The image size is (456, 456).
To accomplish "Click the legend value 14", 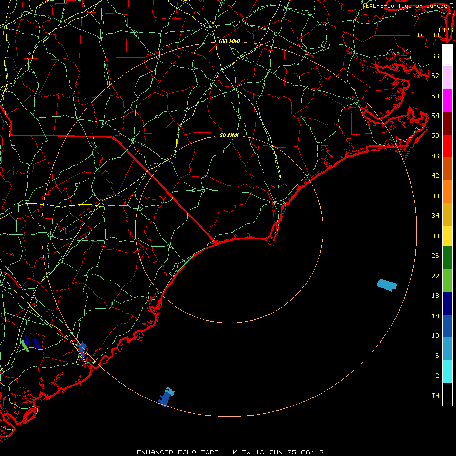I will [435, 316].
